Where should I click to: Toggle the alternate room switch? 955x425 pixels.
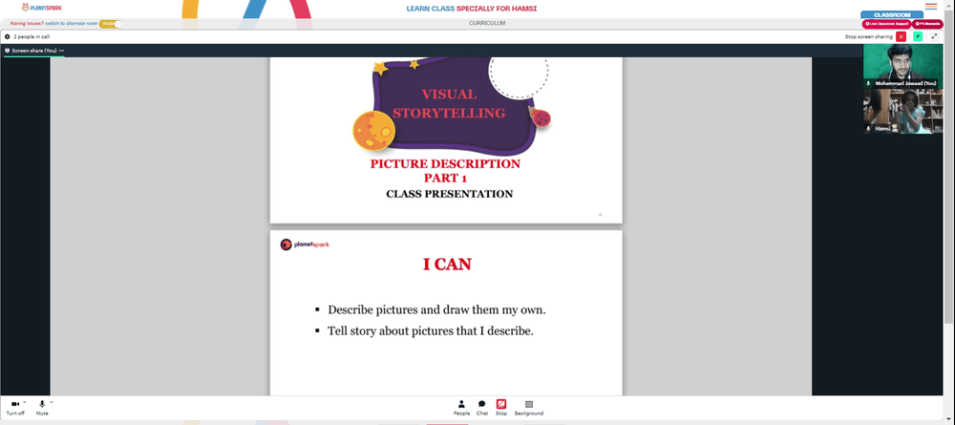coord(110,24)
